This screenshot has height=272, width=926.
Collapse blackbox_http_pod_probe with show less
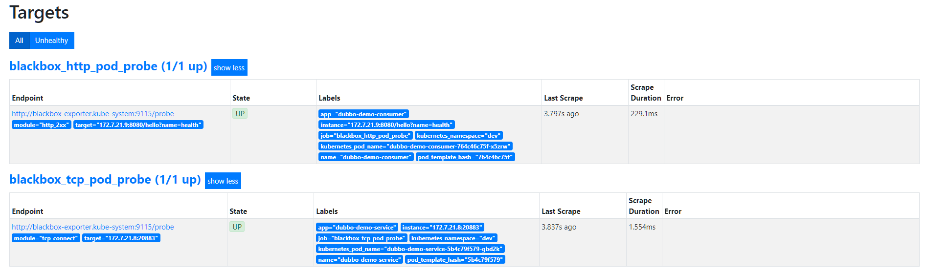[x=229, y=68]
